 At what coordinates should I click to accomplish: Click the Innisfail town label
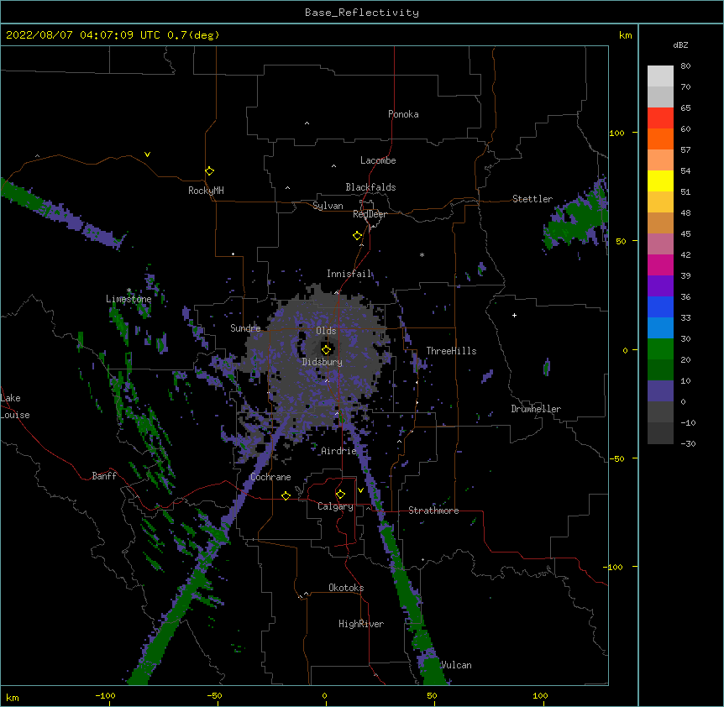[349, 274]
